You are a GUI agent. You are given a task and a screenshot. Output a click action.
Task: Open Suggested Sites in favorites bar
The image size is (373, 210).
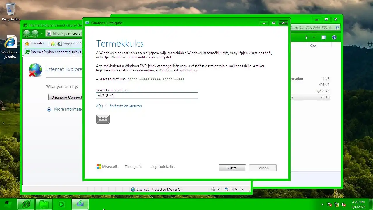coord(69,43)
